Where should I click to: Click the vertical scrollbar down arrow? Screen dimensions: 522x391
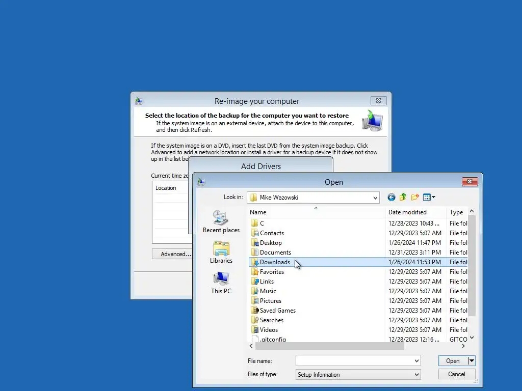pyautogui.click(x=472, y=338)
